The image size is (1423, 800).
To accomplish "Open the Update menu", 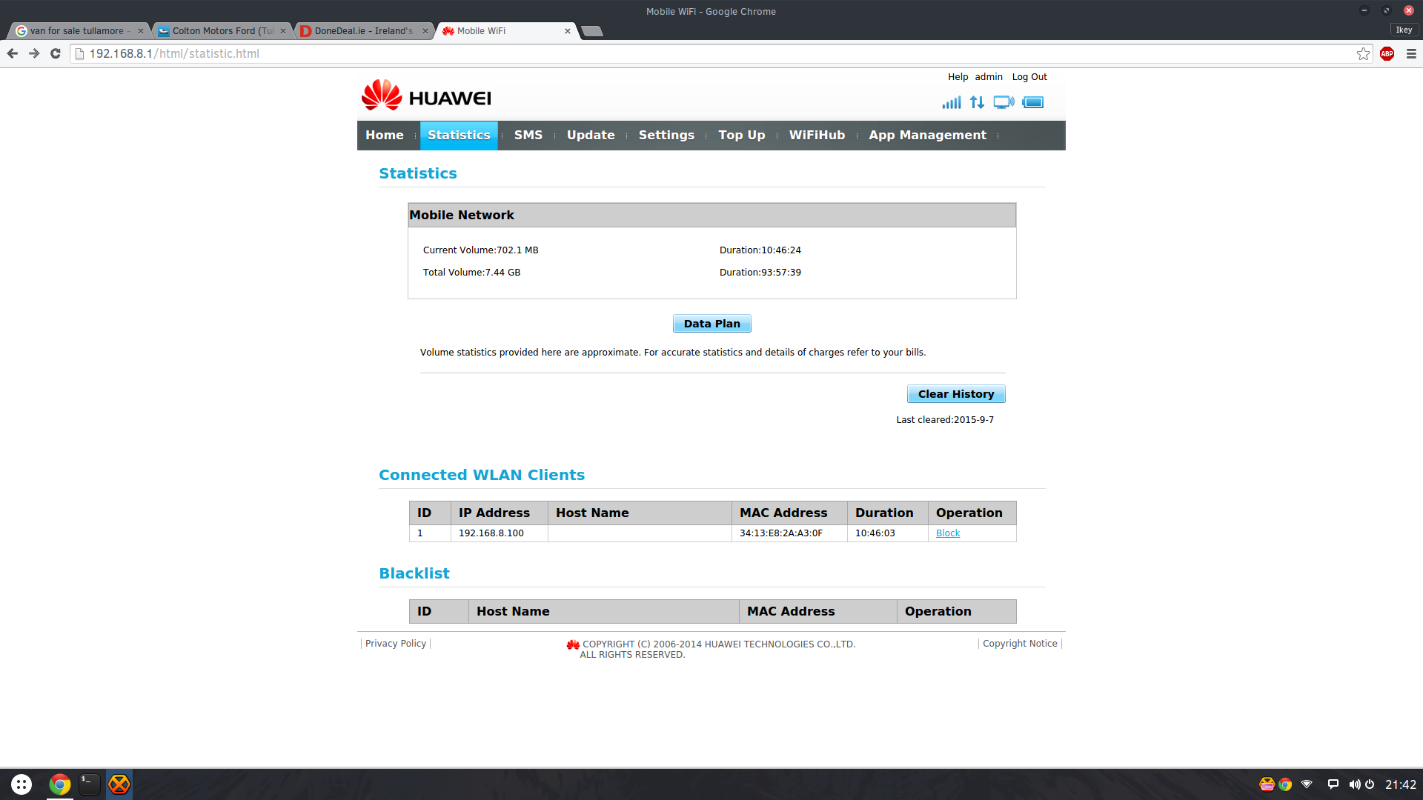I will point(591,135).
